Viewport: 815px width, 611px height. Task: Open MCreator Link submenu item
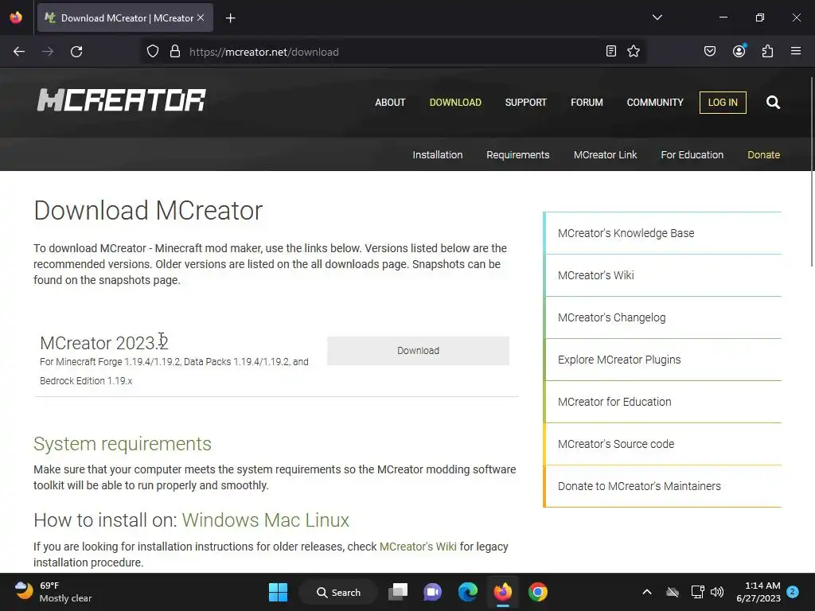[605, 155]
